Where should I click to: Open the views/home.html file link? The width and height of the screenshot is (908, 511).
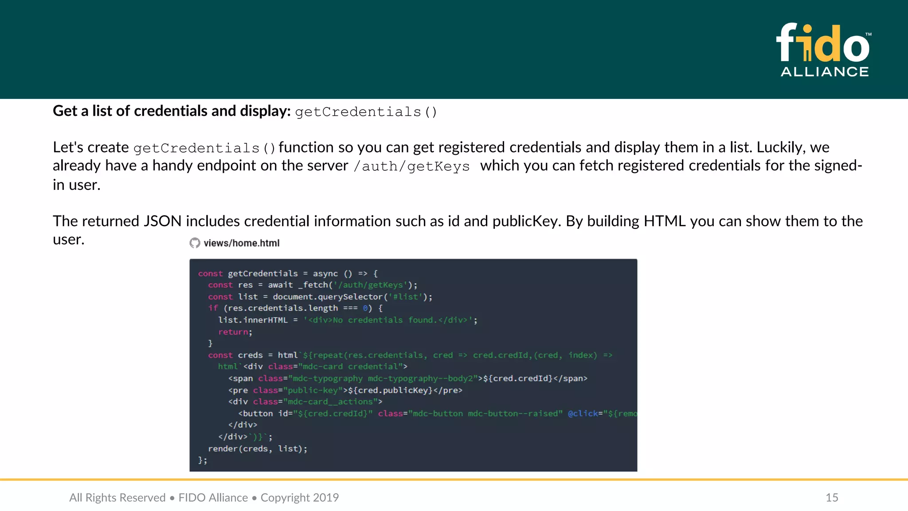tap(241, 243)
